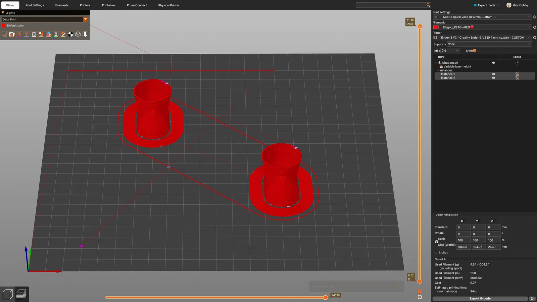Hide labuboot.stl using its eye icon
The image size is (537, 302).
click(x=493, y=63)
